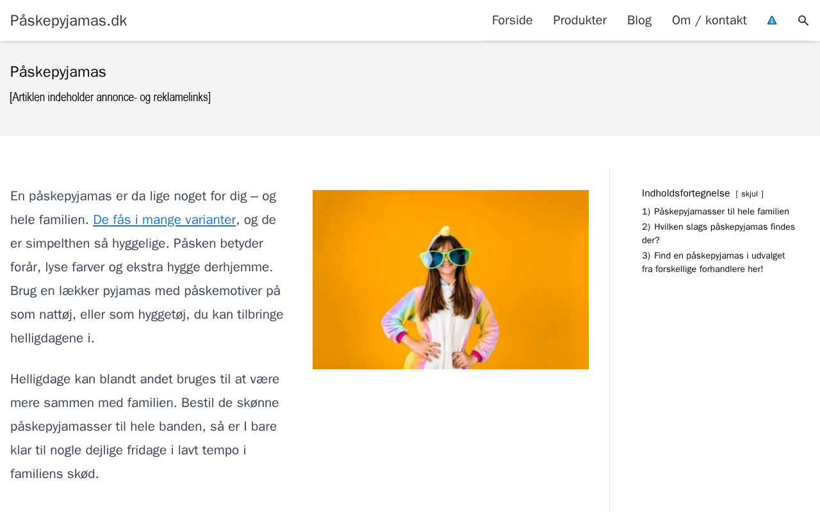
Task: Click the Påskepyjamas page heading
Action: point(58,72)
